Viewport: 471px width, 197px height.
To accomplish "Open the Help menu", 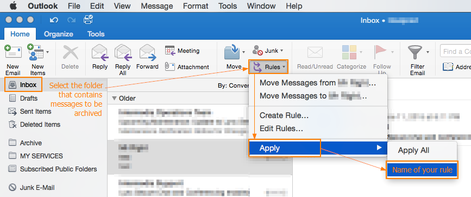I will pos(294,6).
